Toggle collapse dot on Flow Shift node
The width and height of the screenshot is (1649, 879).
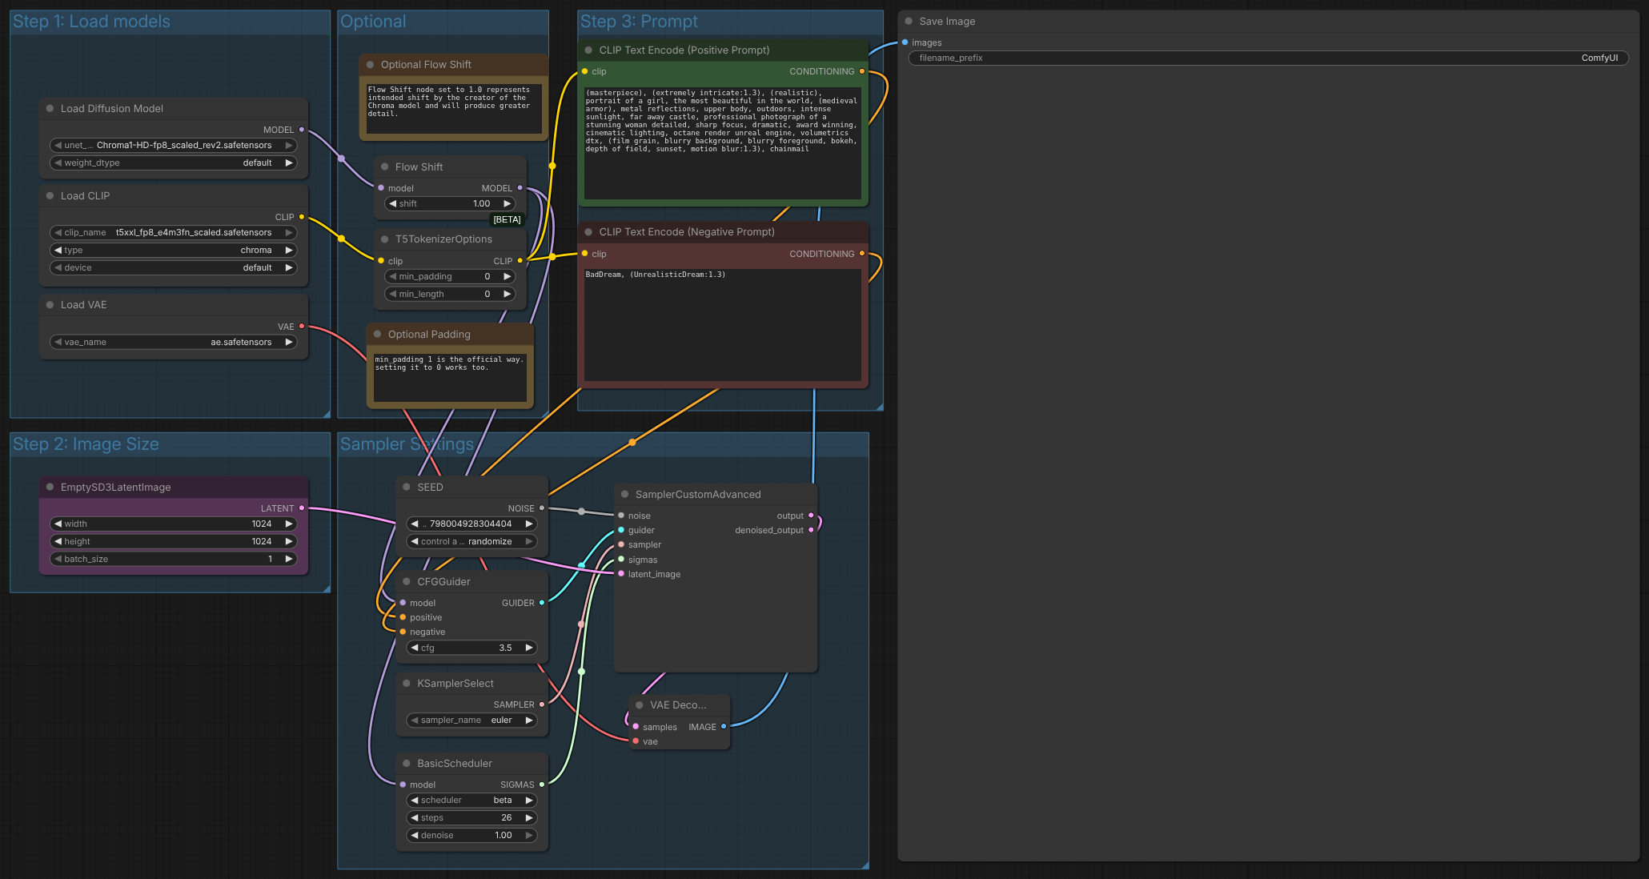[385, 167]
